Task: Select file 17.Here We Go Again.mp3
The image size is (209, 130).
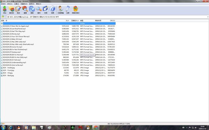Action: (x=16, y=26)
